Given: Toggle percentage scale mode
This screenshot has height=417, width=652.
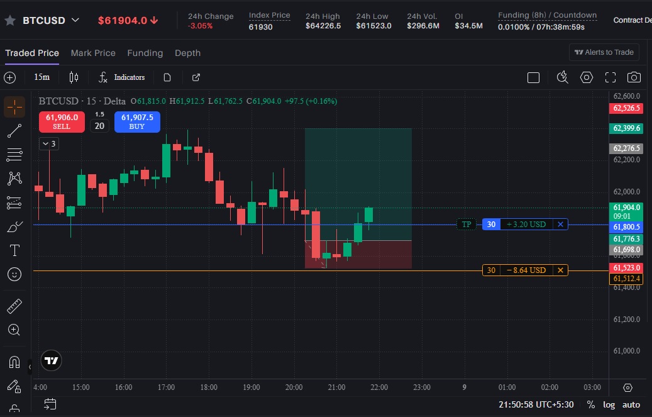Looking at the screenshot, I should point(590,404).
